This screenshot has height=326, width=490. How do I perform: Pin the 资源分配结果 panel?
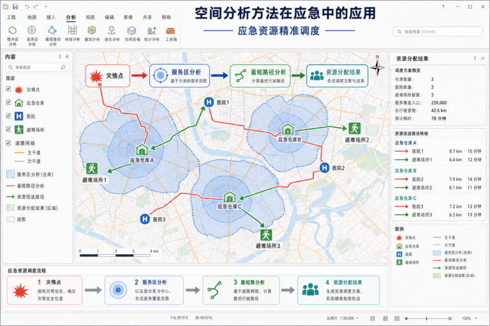475,59
